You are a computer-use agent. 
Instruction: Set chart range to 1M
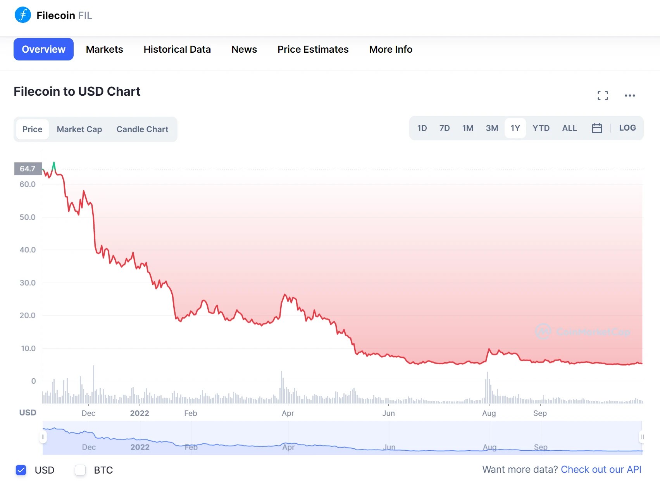click(x=468, y=128)
